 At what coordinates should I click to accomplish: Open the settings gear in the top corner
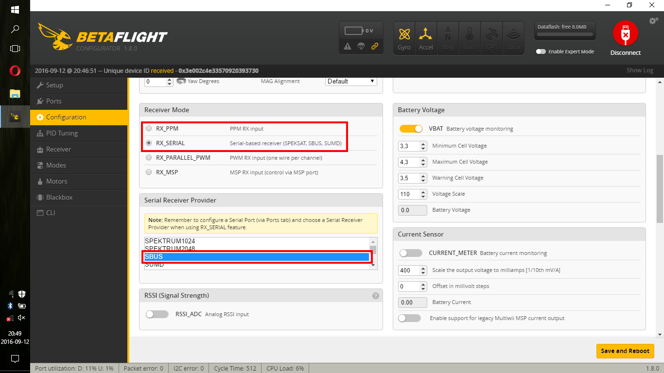click(653, 21)
